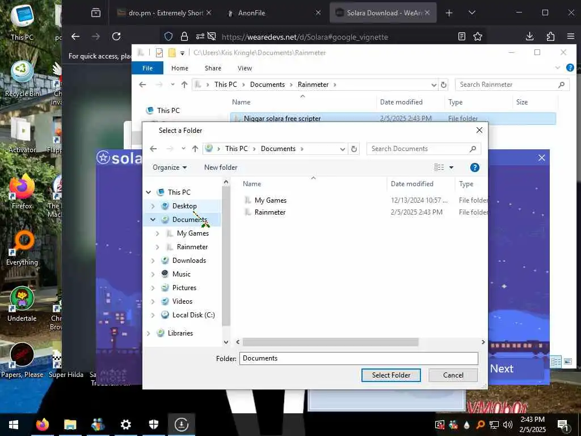Select Rainmeter in the folder tree
This screenshot has height=436, width=581.
pyautogui.click(x=192, y=247)
